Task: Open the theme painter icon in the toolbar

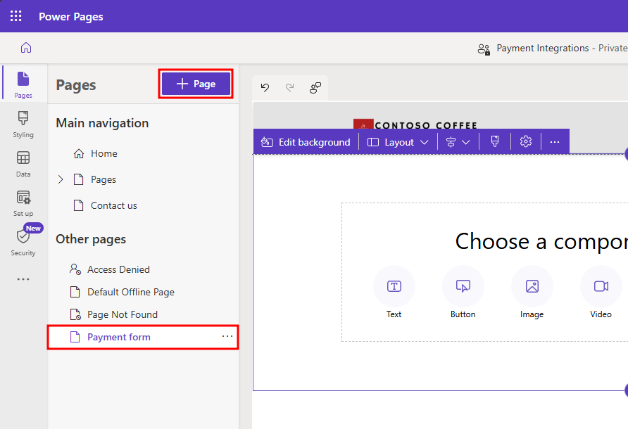Action: point(494,141)
